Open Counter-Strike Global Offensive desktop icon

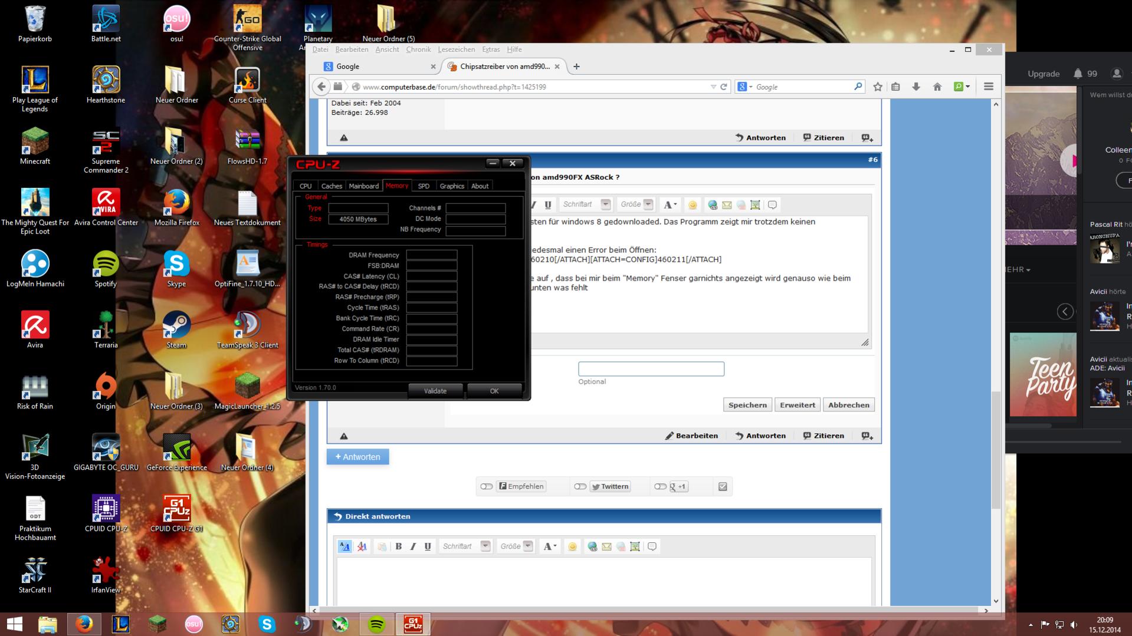247,28
